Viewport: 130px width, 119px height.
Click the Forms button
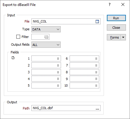(114, 37)
